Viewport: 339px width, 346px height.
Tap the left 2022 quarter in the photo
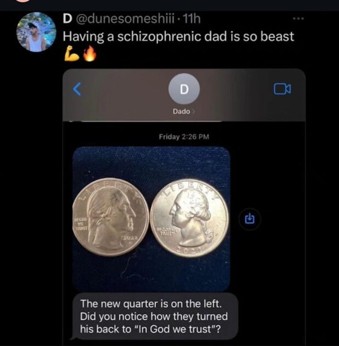point(111,217)
